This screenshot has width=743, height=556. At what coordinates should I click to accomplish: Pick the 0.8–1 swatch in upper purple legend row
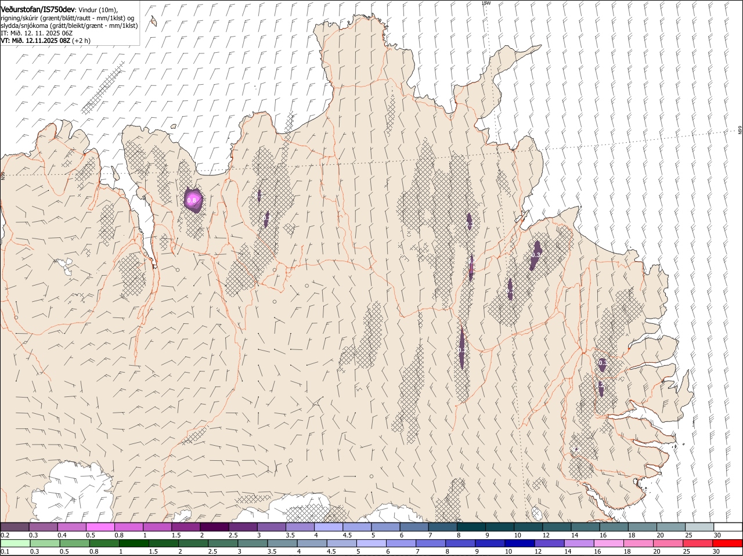(128, 526)
